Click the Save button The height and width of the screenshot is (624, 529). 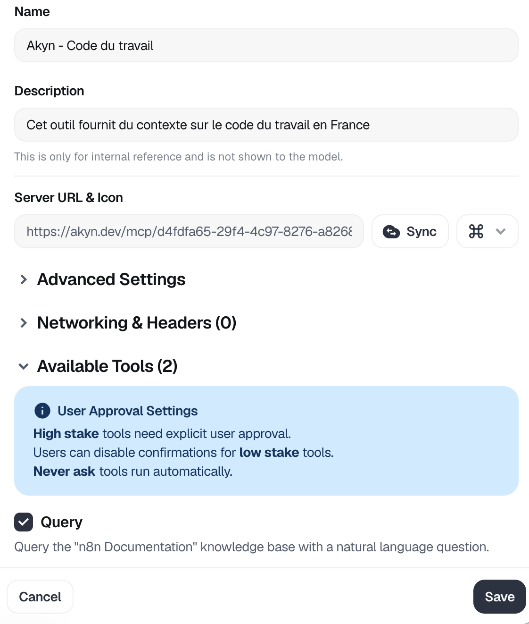(499, 597)
